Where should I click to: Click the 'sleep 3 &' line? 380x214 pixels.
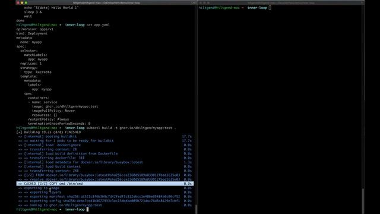pos(33,12)
